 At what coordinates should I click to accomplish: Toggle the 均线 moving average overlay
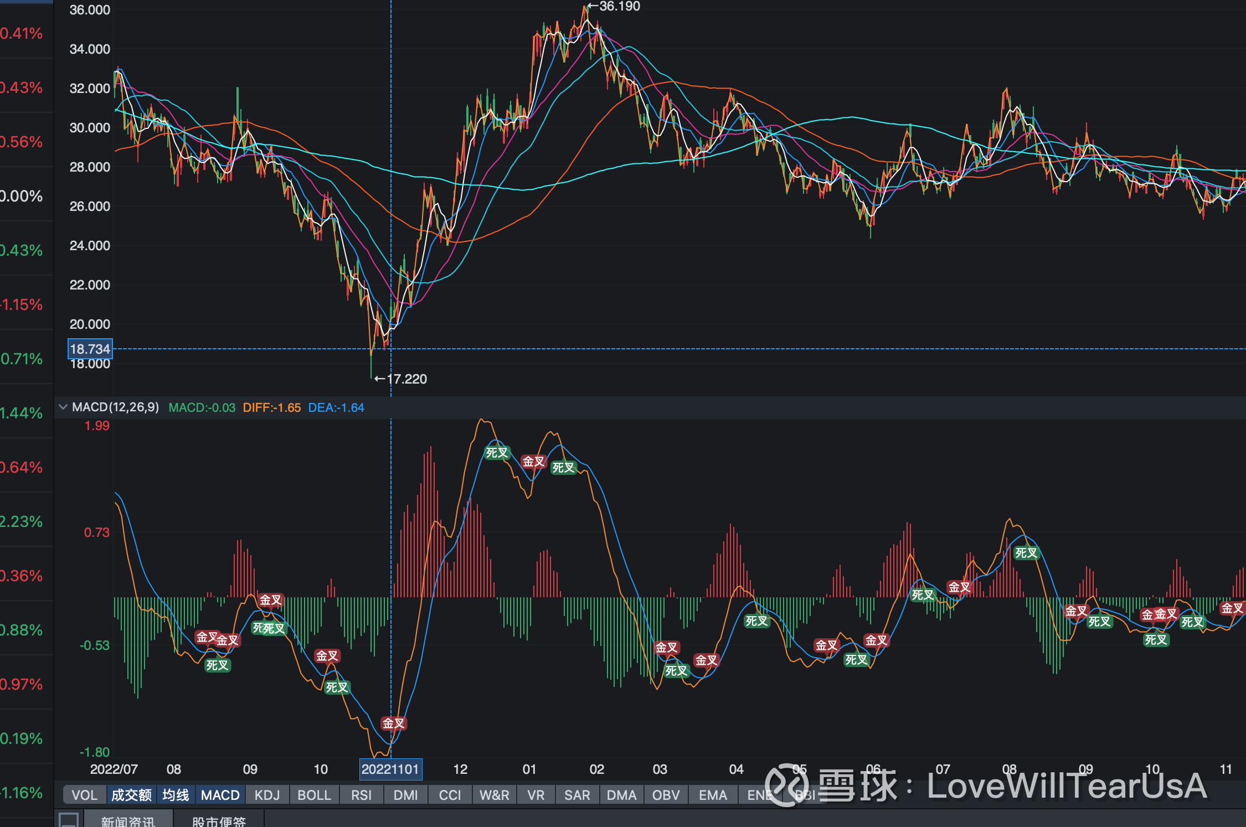point(176,795)
